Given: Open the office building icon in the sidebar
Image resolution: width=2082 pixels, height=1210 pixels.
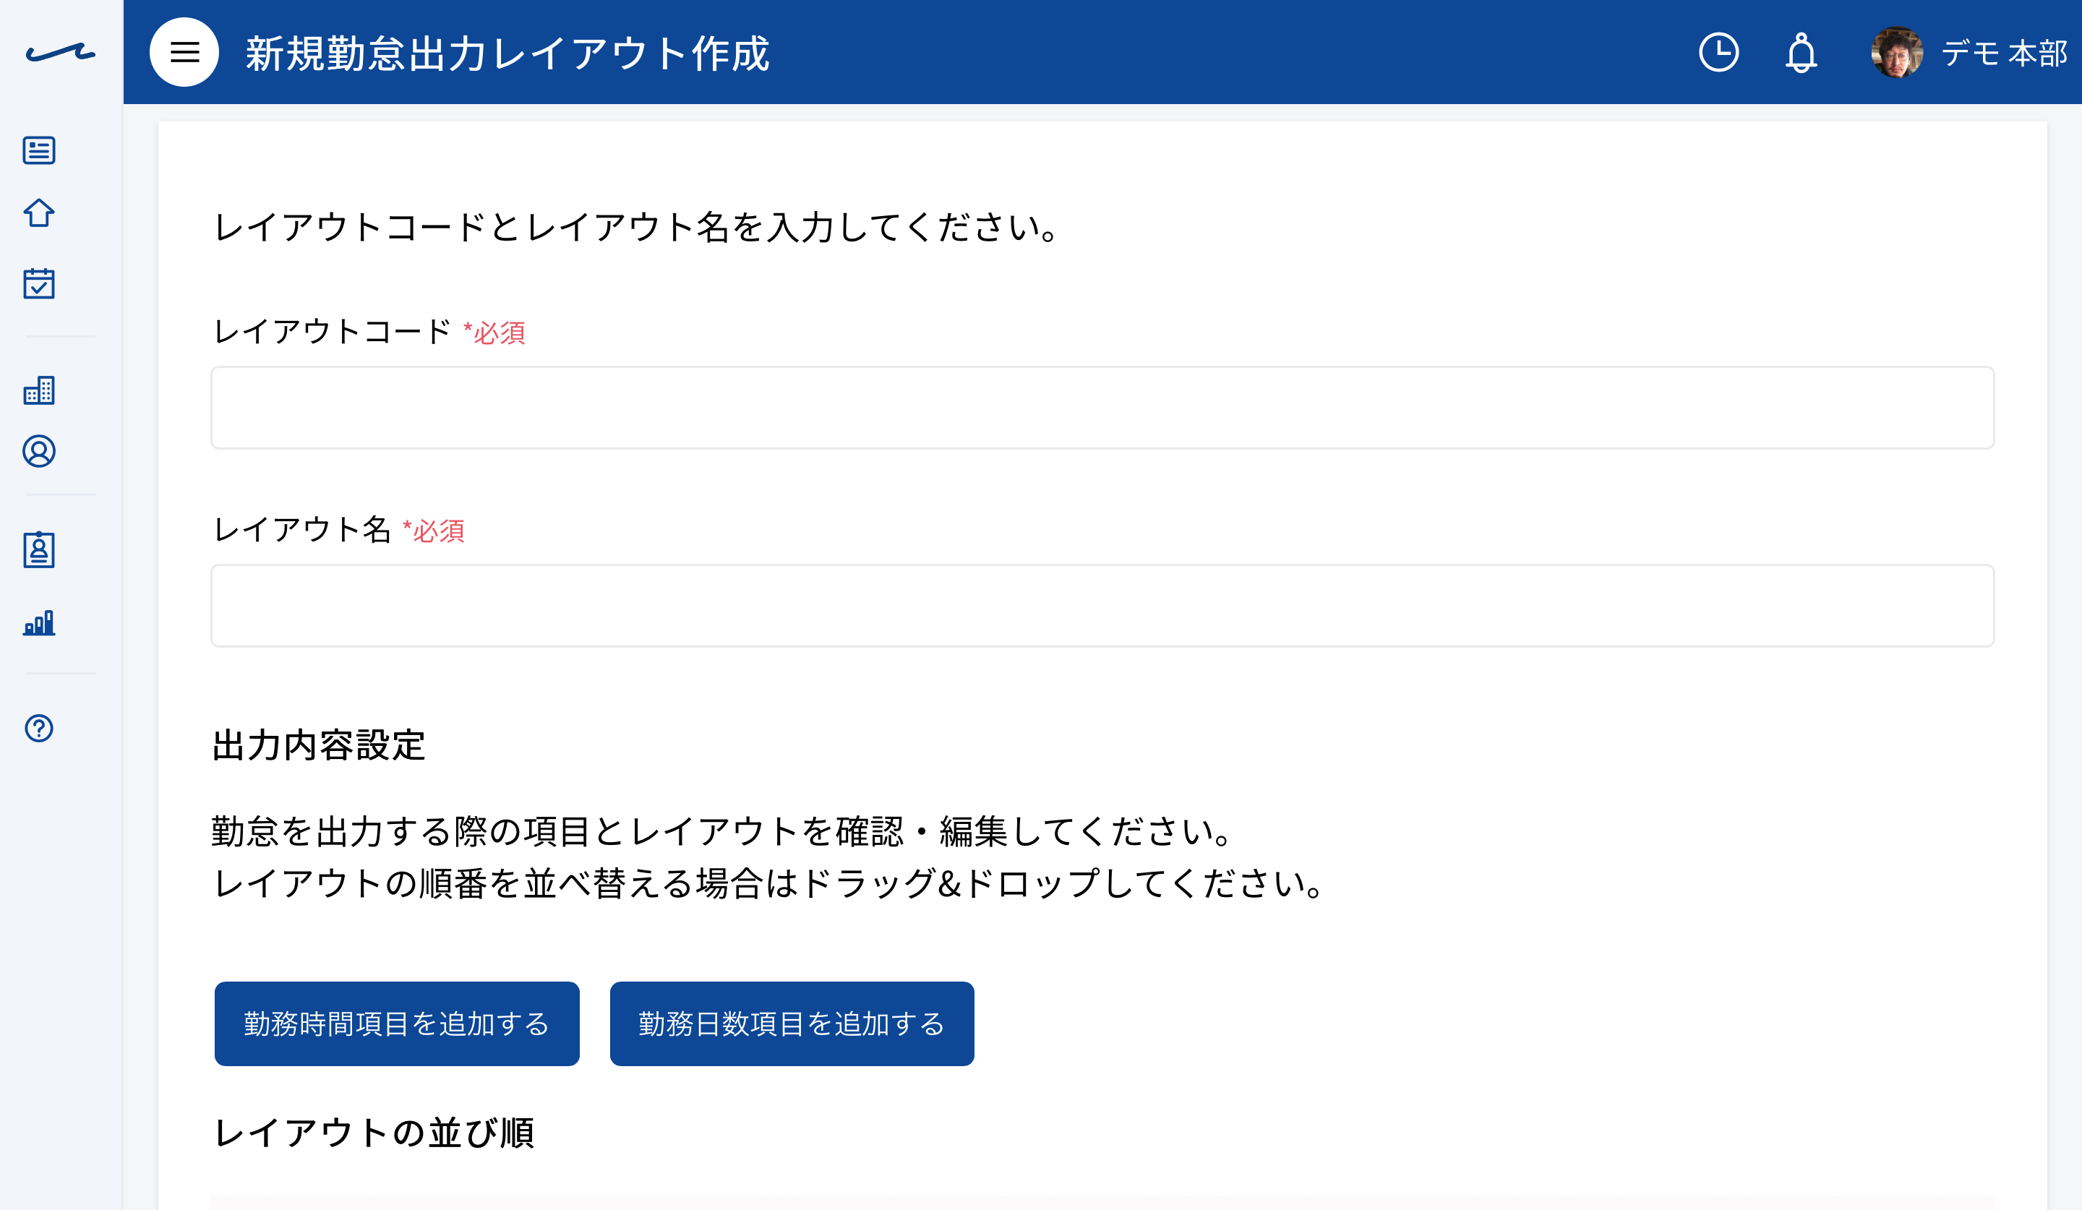Looking at the screenshot, I should 39,390.
